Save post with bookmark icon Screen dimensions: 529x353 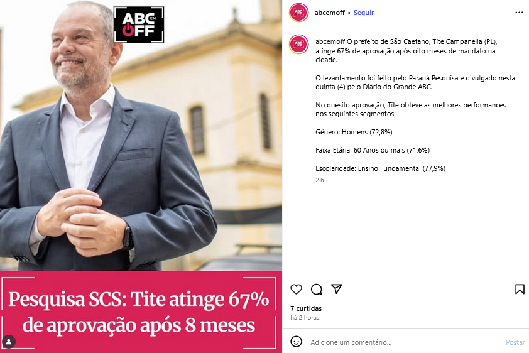pos(520,290)
